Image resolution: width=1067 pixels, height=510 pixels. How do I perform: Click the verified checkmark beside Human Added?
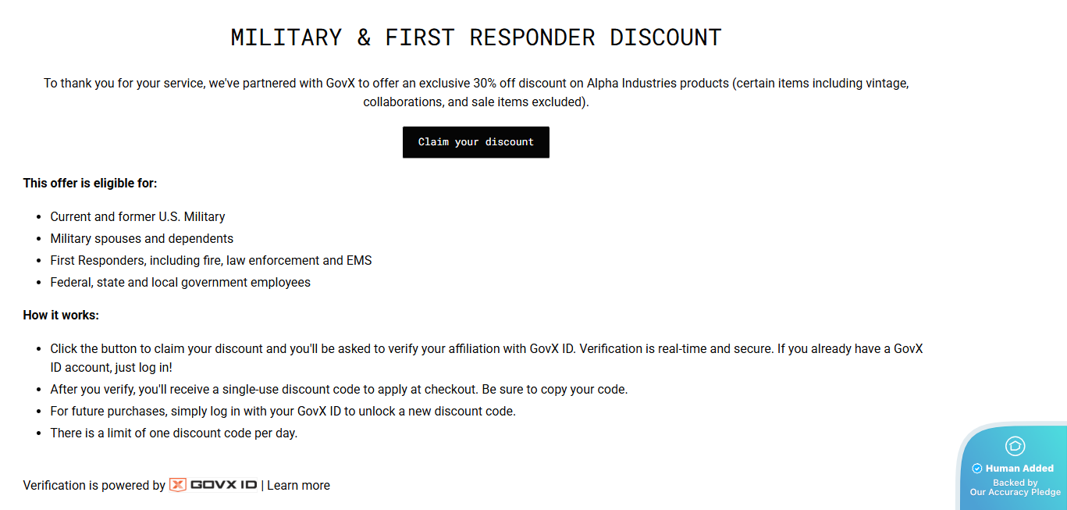[976, 469]
